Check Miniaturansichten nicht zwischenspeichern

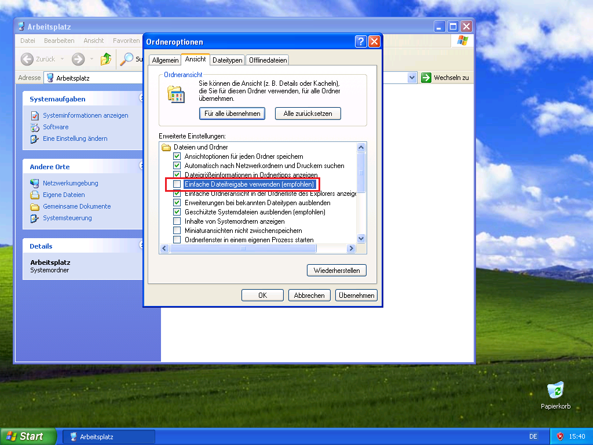click(177, 231)
